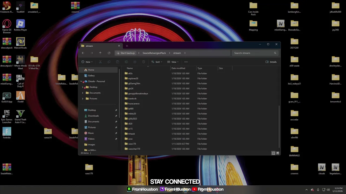Image resolution: width=346 pixels, height=194 pixels.
Task: Select the Mapping folder on desktop
Action: [253, 25]
